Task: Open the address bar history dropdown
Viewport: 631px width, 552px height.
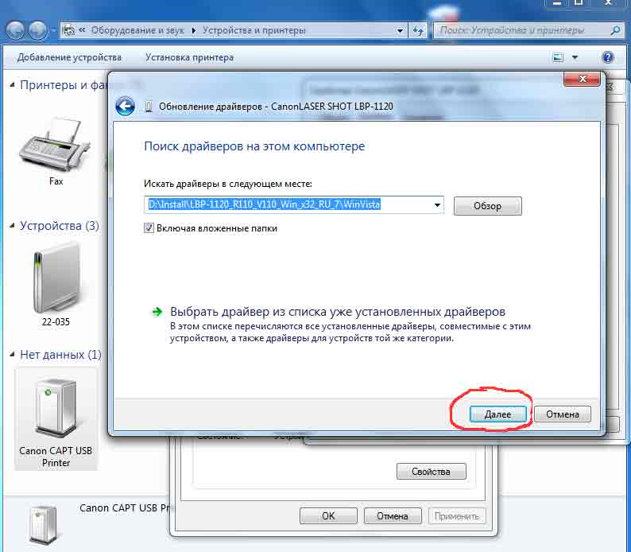Action: pos(400,30)
